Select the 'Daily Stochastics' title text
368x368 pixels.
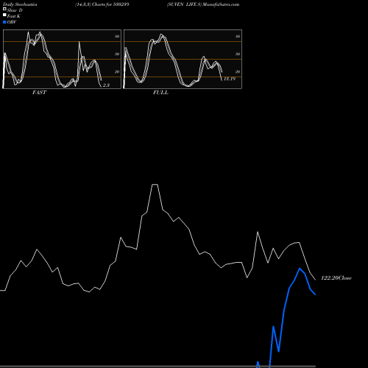coord(20,4)
